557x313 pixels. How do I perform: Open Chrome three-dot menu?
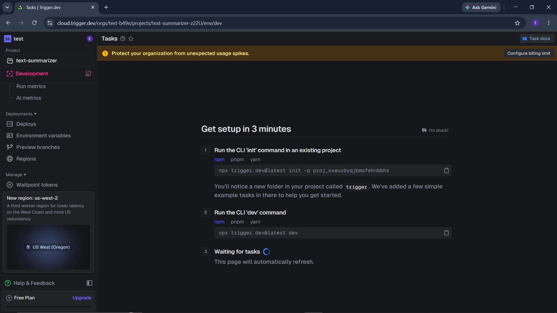[x=549, y=23]
